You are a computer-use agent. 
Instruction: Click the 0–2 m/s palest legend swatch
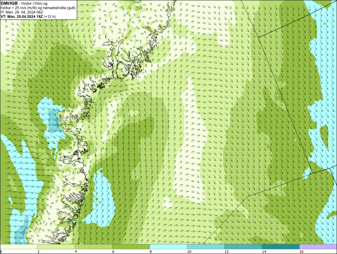[19, 247]
